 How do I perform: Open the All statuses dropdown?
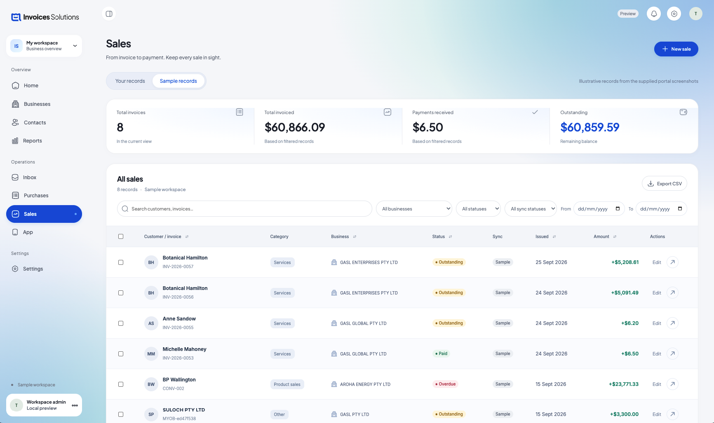coord(478,209)
